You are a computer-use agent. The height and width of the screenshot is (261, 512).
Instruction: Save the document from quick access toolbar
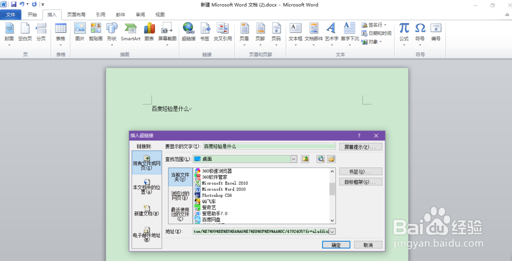click(x=14, y=5)
